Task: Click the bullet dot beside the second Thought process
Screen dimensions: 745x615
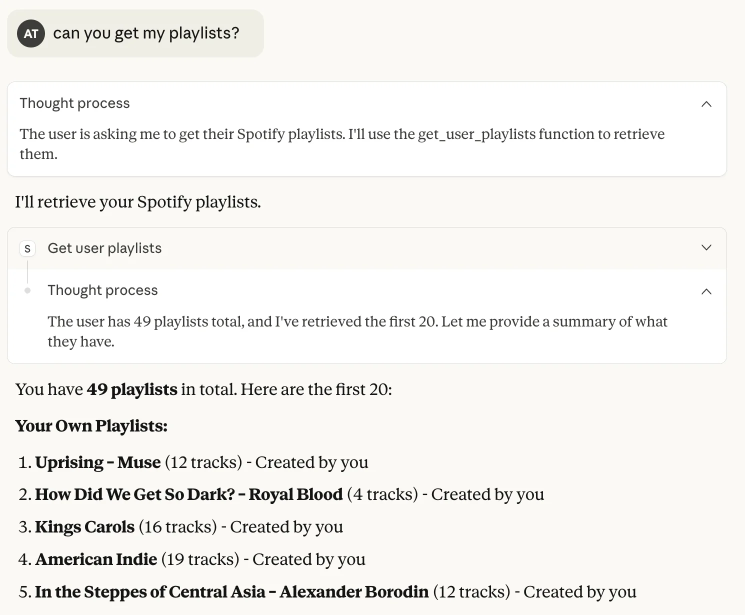Action: pos(27,290)
